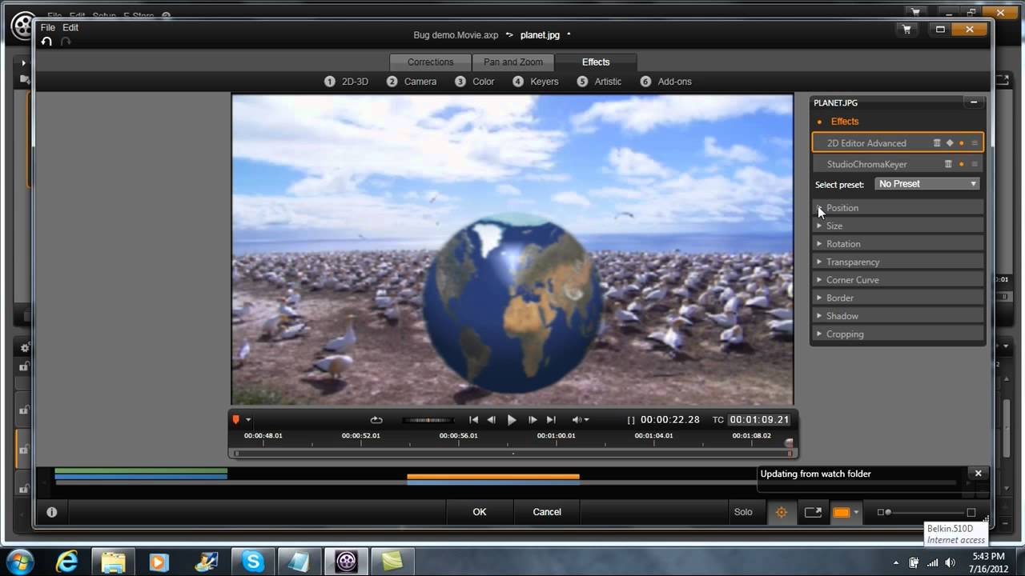Open the Keyers effects category
Screen dimensions: 1025x576
click(x=536, y=82)
